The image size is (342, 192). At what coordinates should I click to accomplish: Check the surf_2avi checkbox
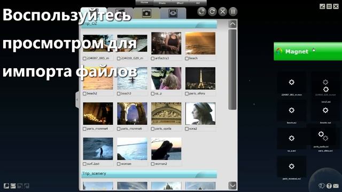click(84, 164)
